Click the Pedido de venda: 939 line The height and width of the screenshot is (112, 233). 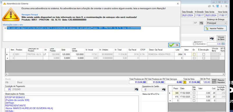(17, 100)
